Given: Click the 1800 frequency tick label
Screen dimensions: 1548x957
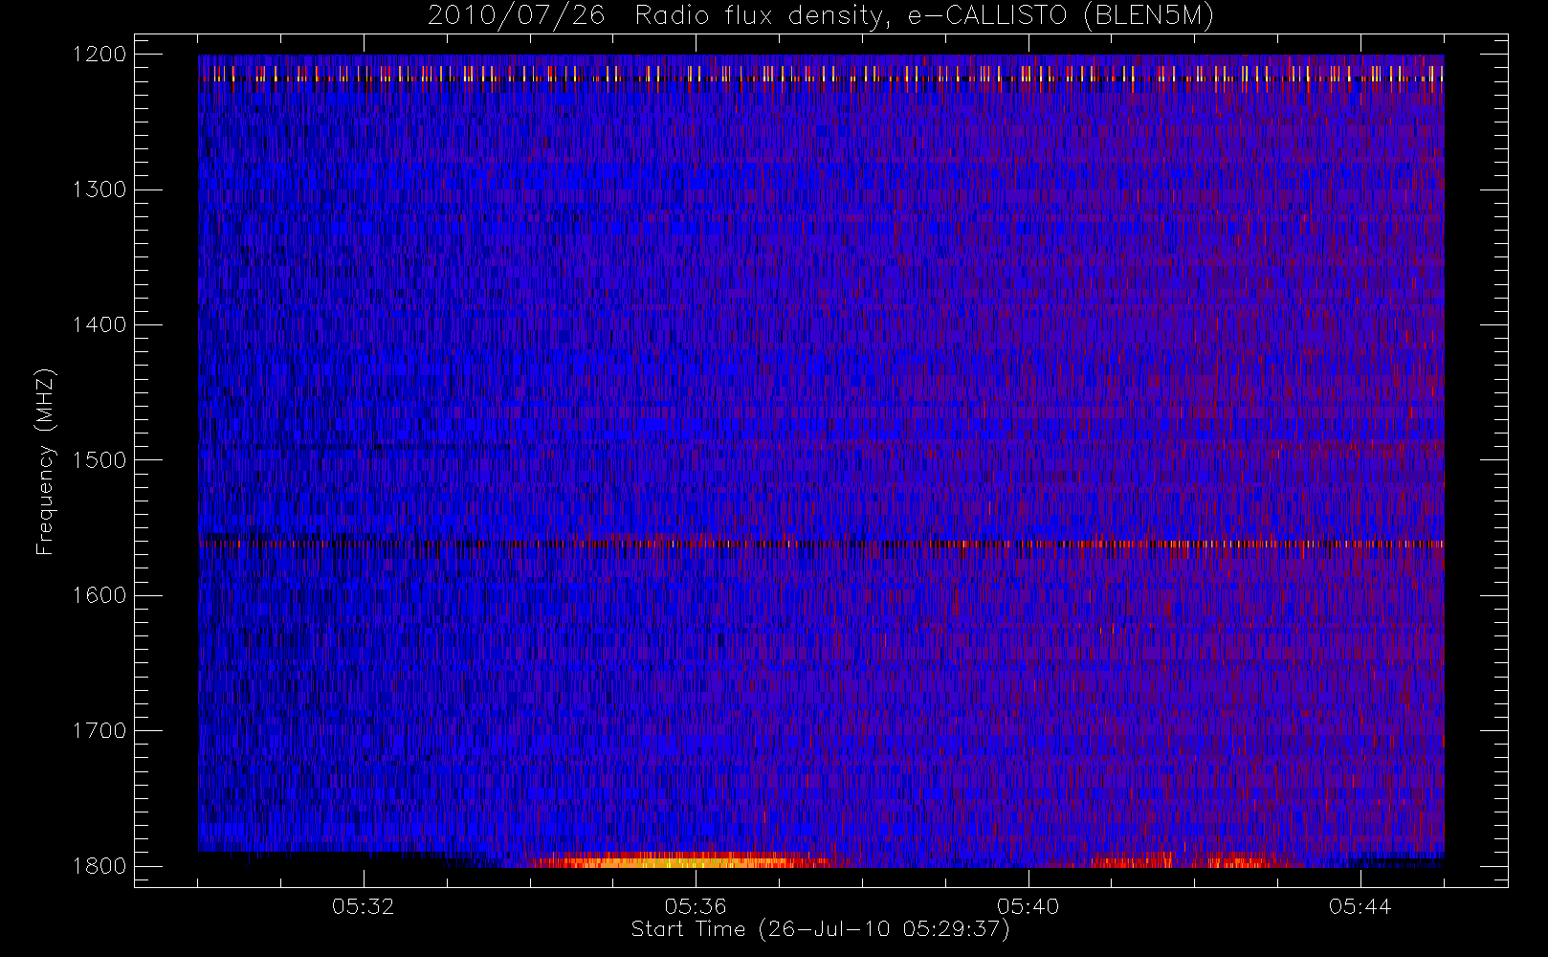Looking at the screenshot, I should click(100, 866).
